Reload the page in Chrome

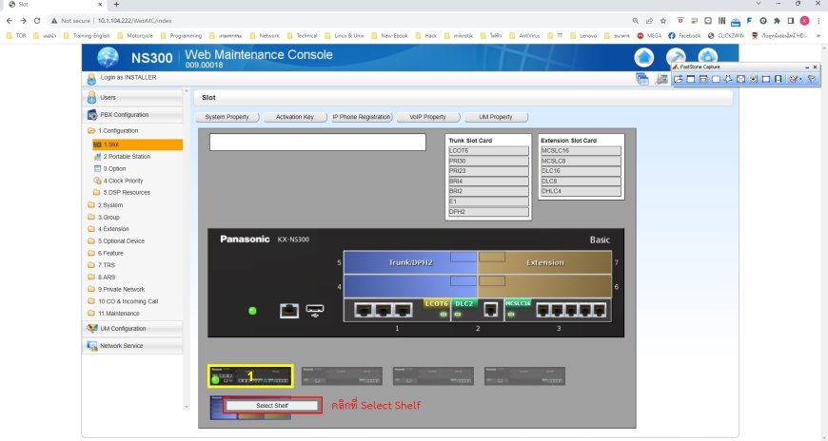tap(37, 21)
